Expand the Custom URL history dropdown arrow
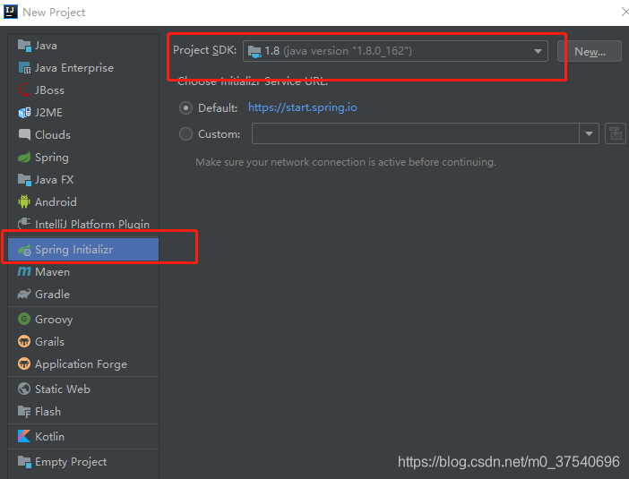629x479 pixels. (589, 133)
